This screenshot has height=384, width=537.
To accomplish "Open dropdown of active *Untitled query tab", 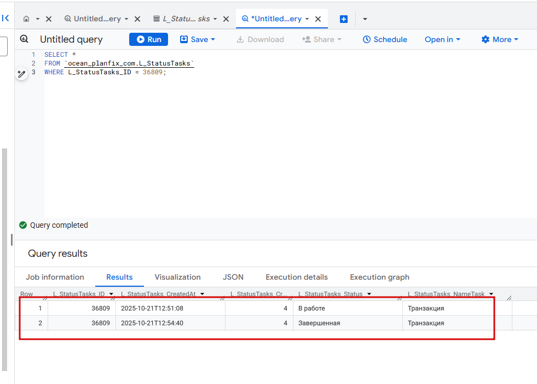I will click(x=307, y=19).
